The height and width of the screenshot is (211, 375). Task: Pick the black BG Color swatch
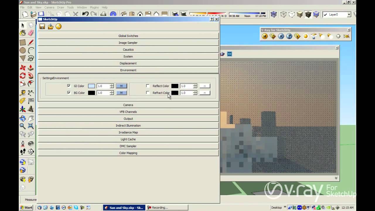pos(91,93)
